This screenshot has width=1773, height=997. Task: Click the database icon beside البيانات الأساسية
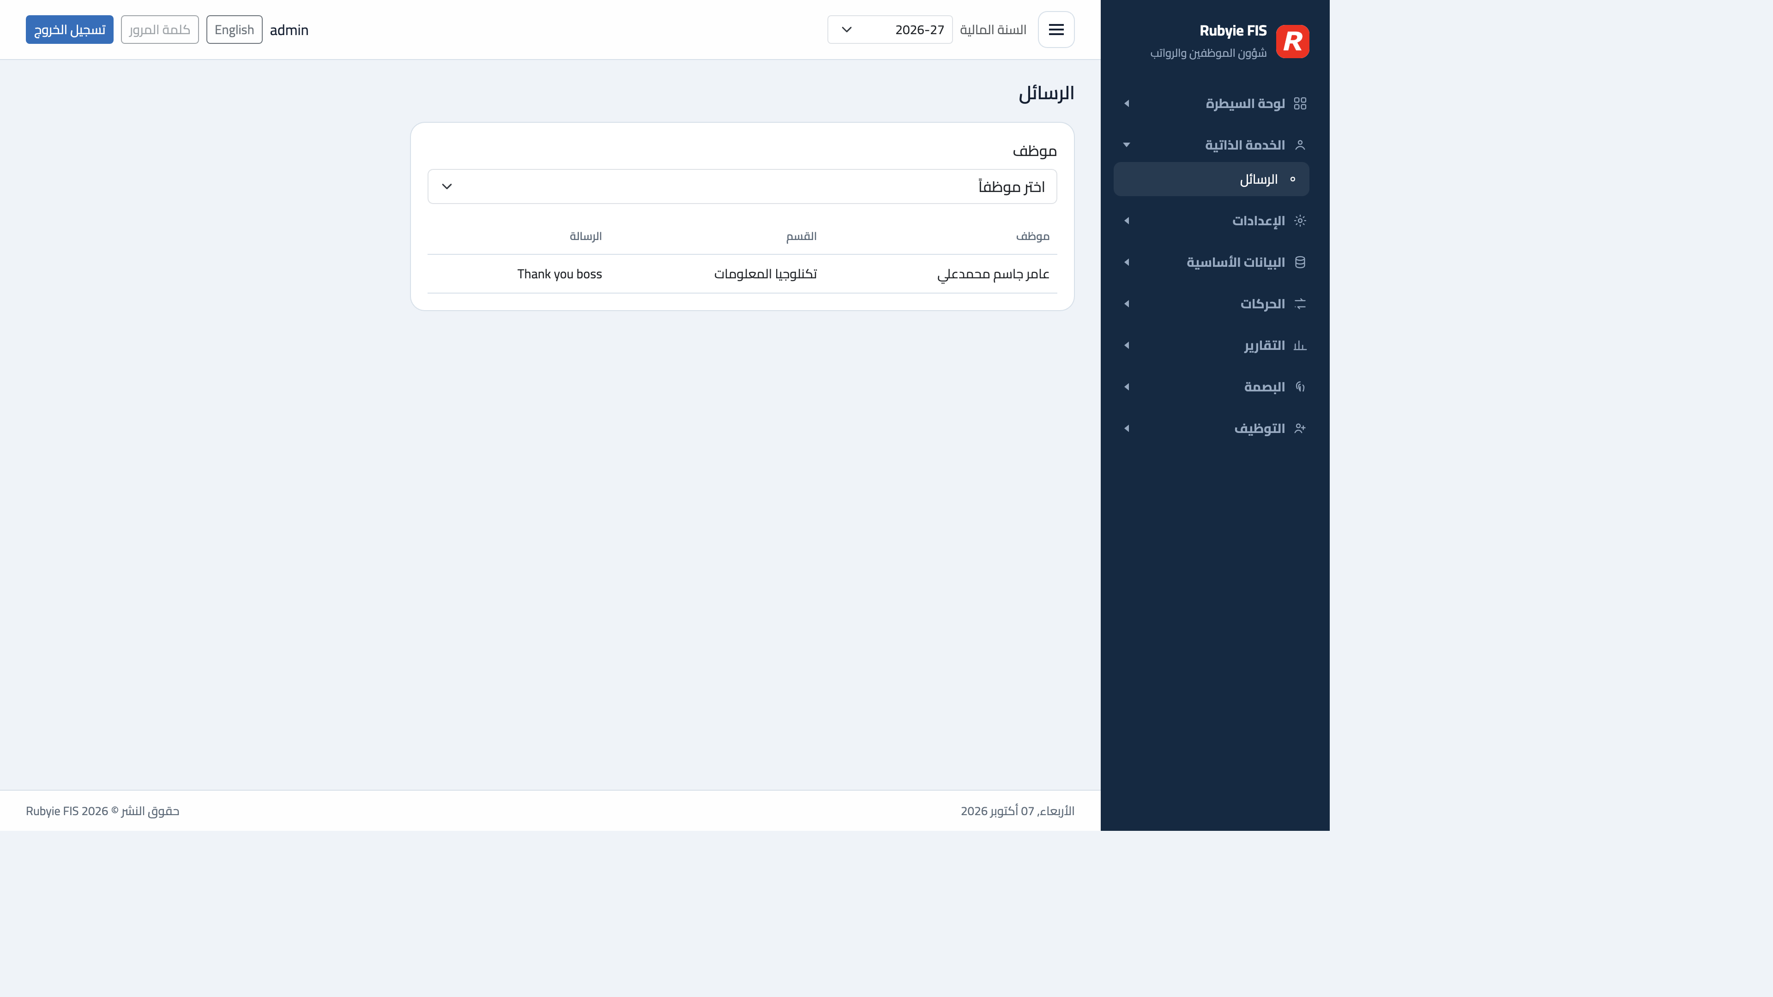point(1299,262)
